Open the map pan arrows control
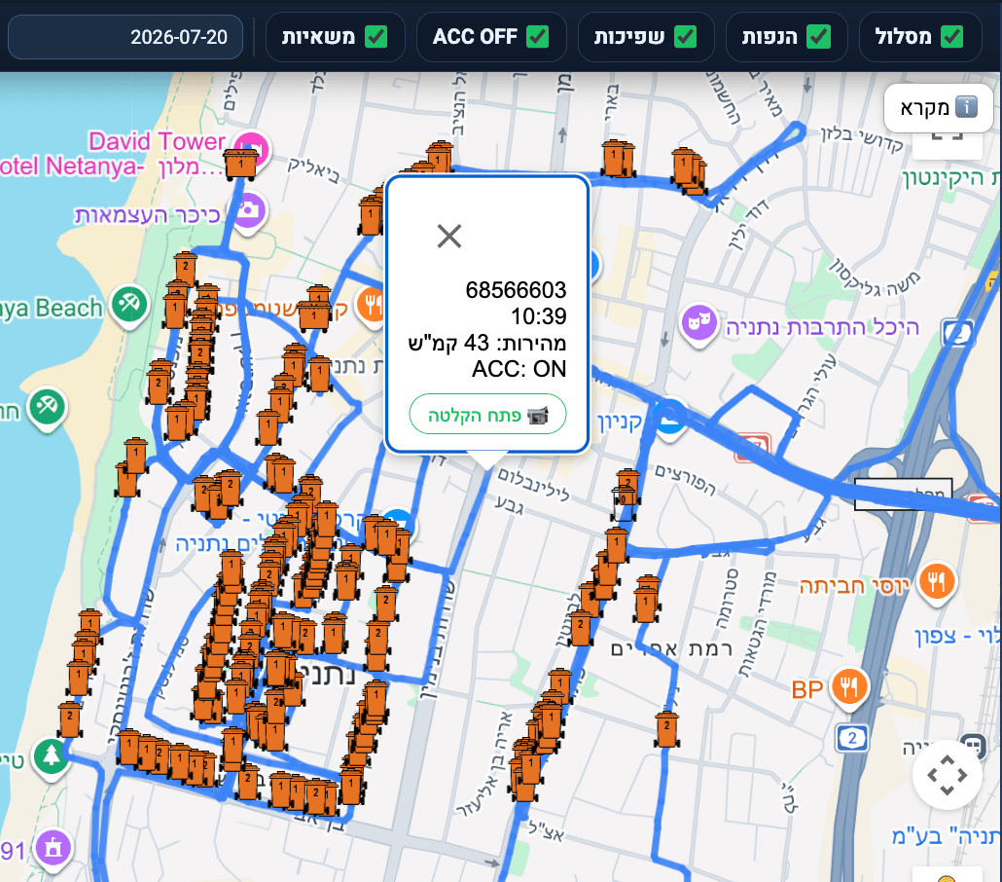Screen dimensions: 1002x882 tap(948, 775)
